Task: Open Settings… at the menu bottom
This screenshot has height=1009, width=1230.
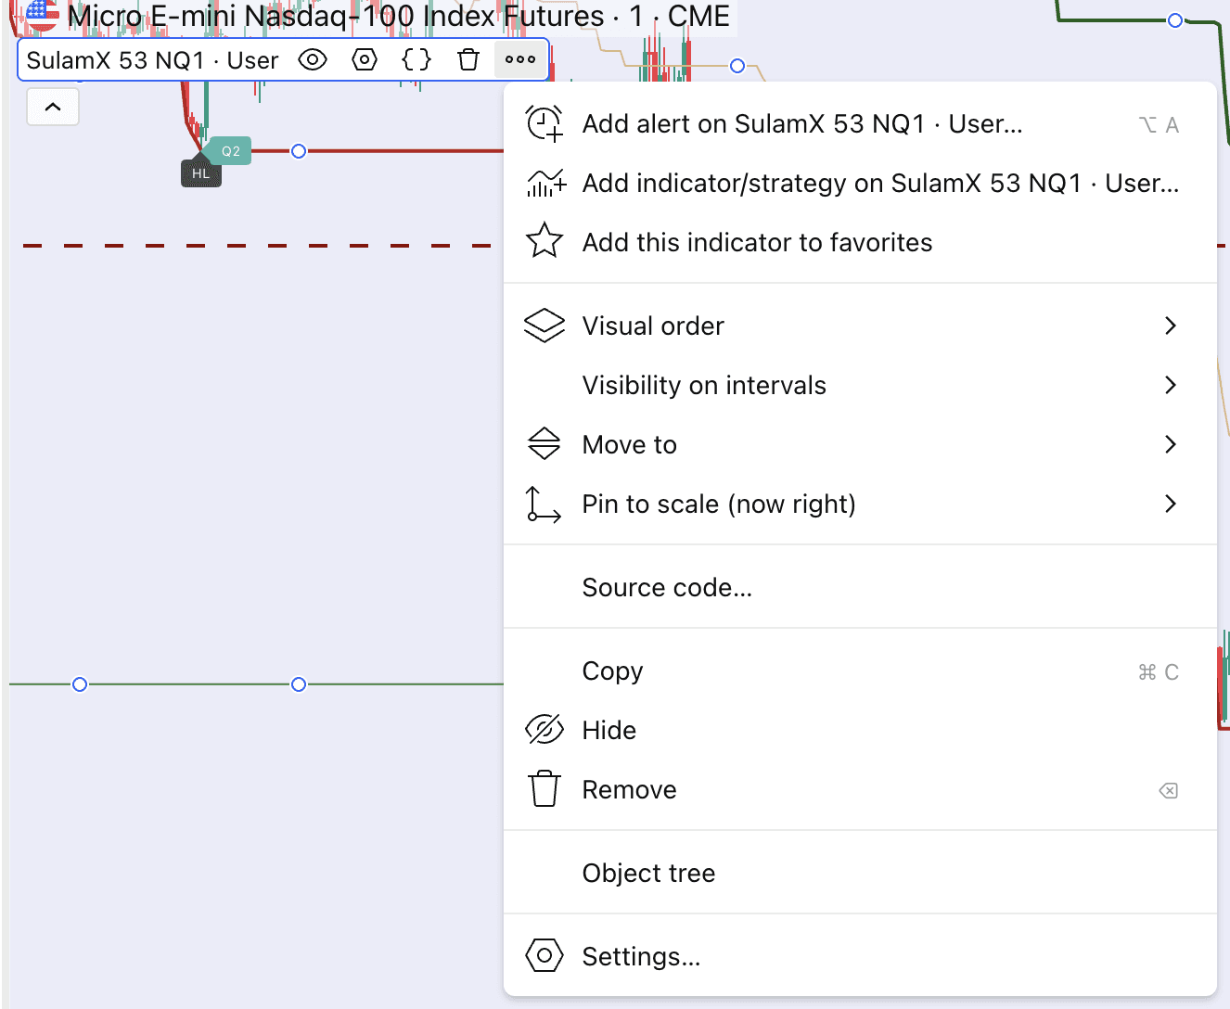Action: [860, 956]
